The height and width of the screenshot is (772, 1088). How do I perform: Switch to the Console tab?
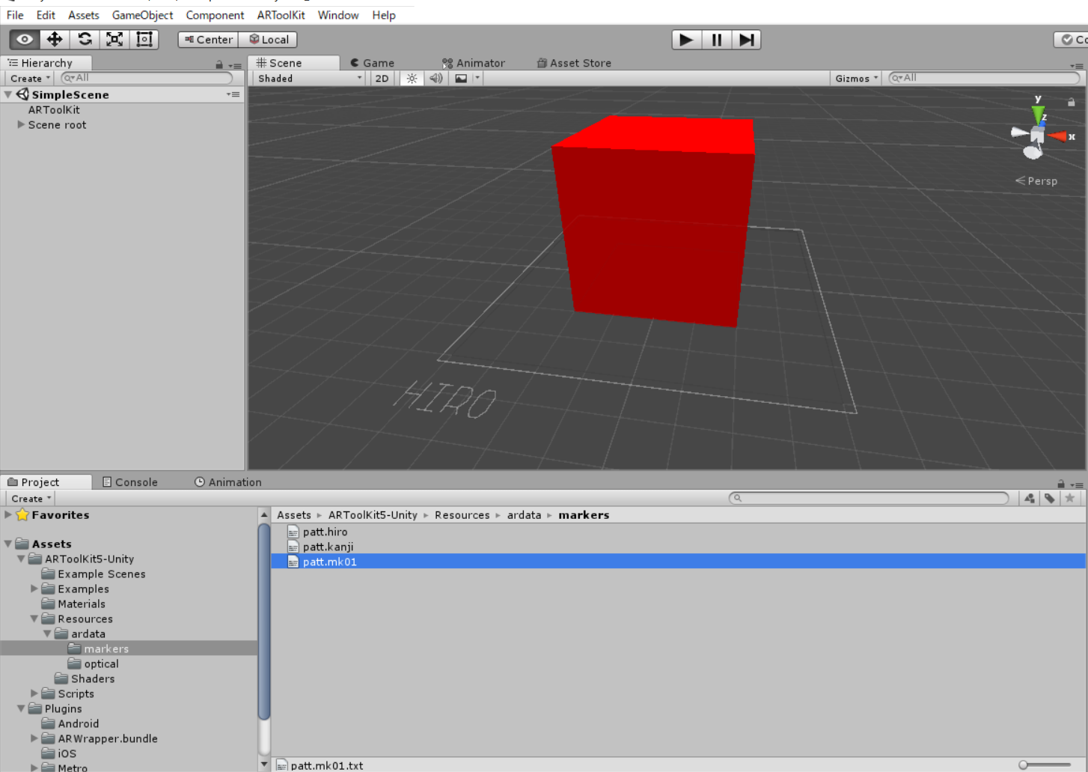tap(129, 482)
